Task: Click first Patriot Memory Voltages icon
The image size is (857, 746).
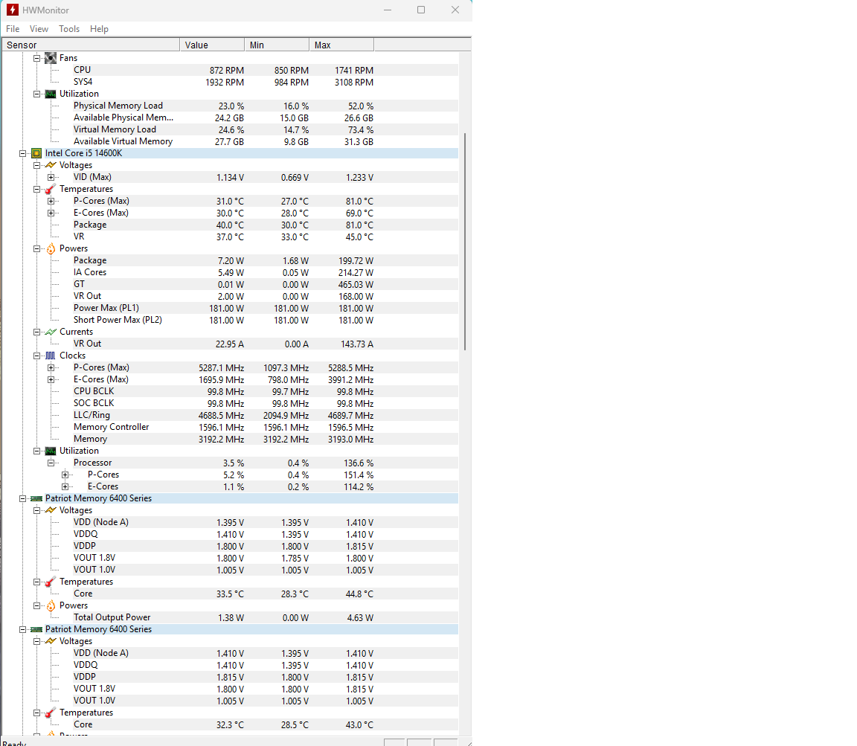Action: pos(51,510)
